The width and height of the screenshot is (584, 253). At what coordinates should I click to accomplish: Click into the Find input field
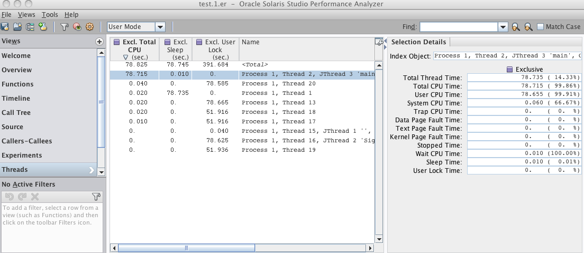pyautogui.click(x=459, y=27)
